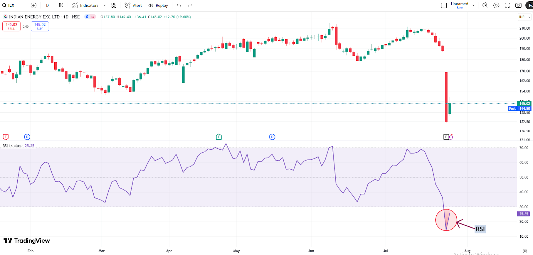This screenshot has height=255, width=533.
Task: Click the pink approximate data icon
Action: [x=93, y=17]
